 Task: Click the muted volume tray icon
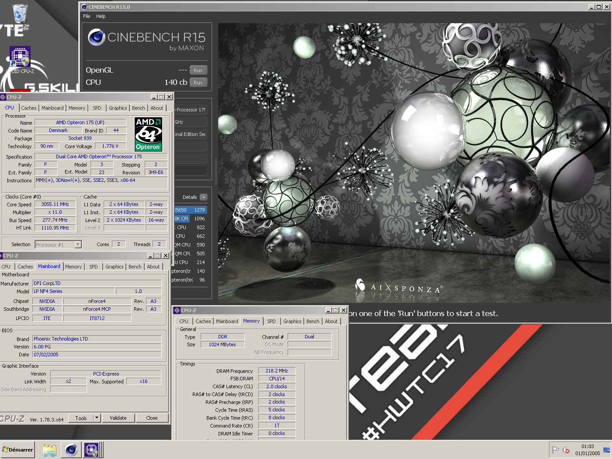566,450
